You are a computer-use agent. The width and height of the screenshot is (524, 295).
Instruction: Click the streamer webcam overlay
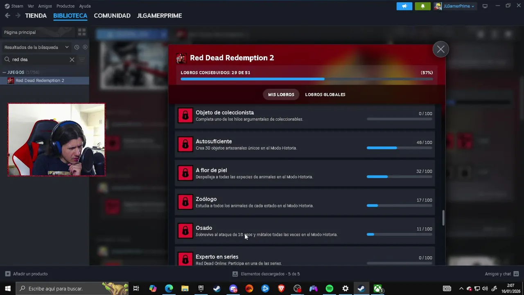(x=56, y=140)
